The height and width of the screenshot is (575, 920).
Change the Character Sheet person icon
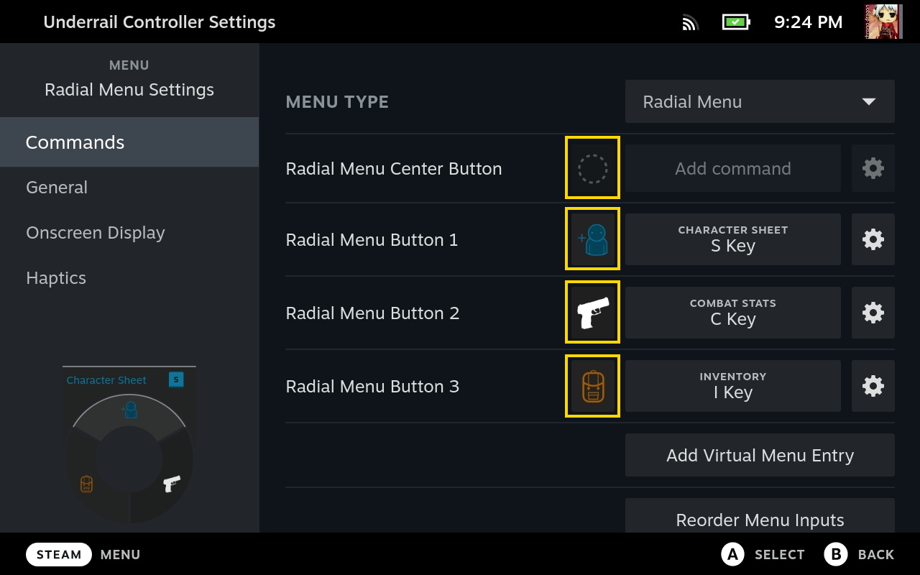(x=592, y=239)
